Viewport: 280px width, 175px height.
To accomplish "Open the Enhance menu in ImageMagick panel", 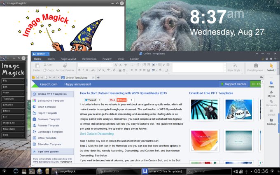I will point(13,105).
